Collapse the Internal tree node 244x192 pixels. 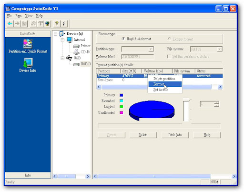(x=62, y=40)
